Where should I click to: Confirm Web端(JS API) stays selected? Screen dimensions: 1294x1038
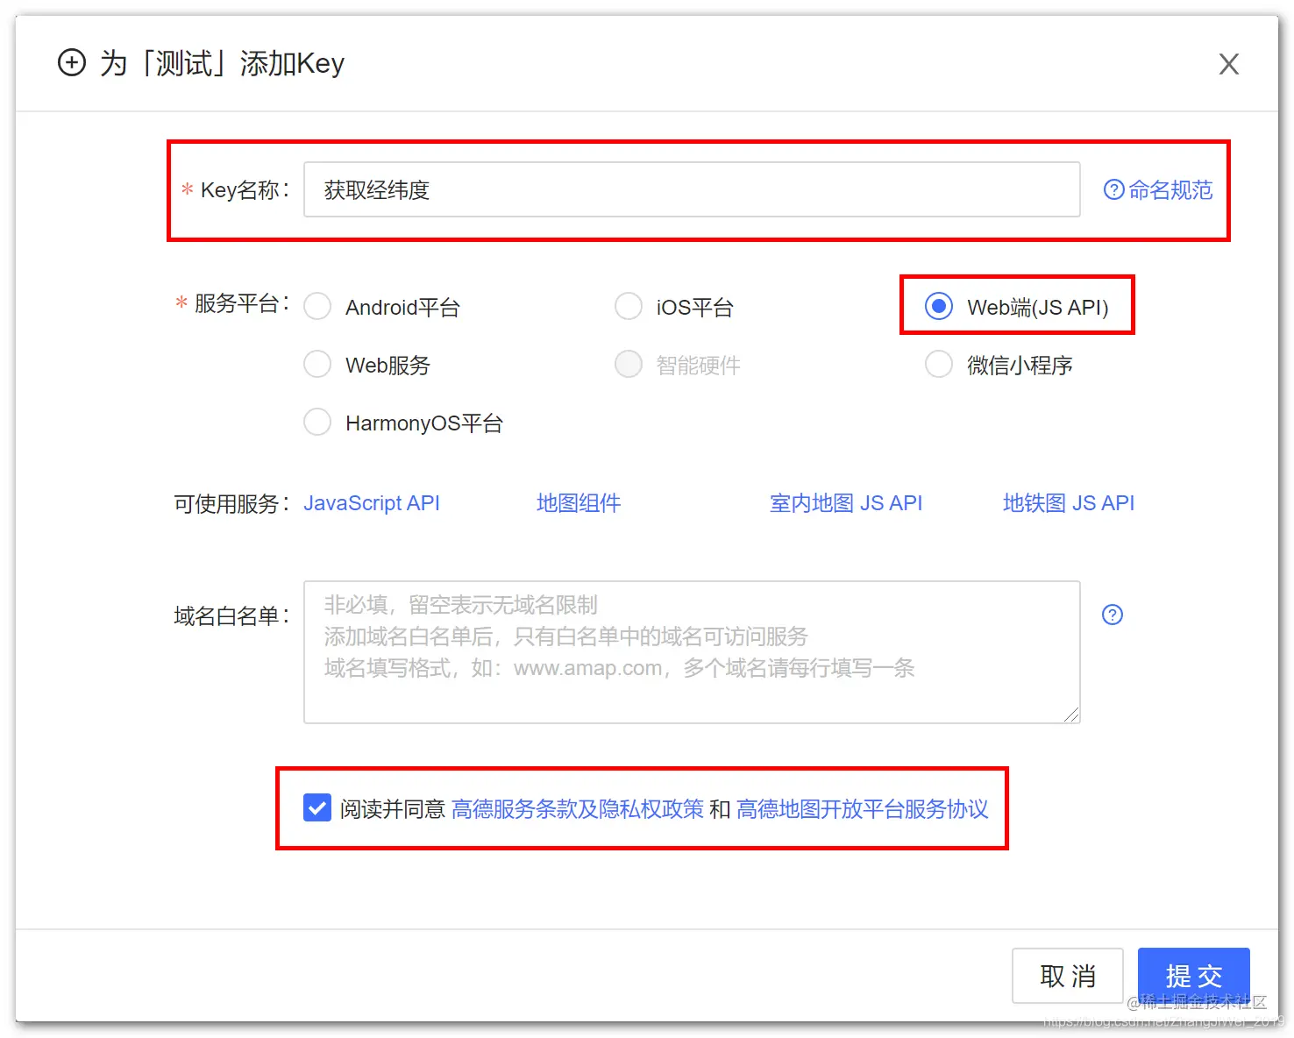click(x=939, y=306)
